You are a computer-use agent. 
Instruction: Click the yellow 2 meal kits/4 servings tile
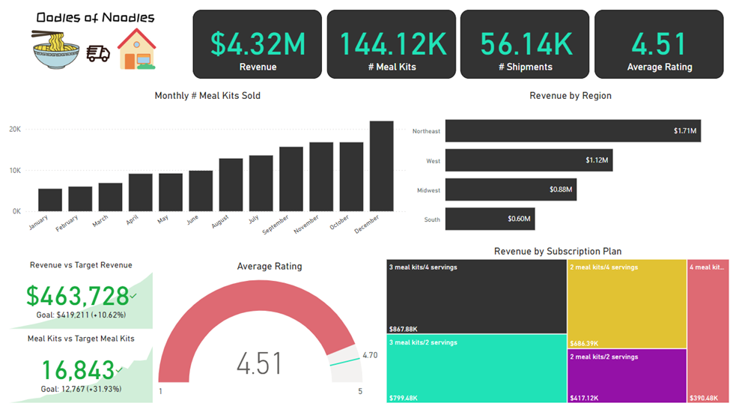point(626,303)
